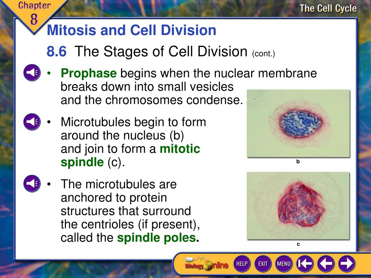Screen dimensions: 371x278
Task: Go to previous slide with left arrow
Action: coord(326,264)
